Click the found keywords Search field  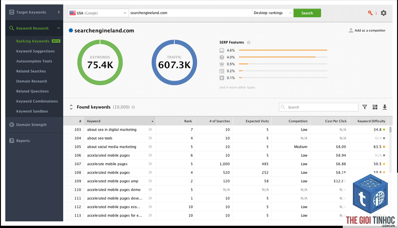pos(318,107)
